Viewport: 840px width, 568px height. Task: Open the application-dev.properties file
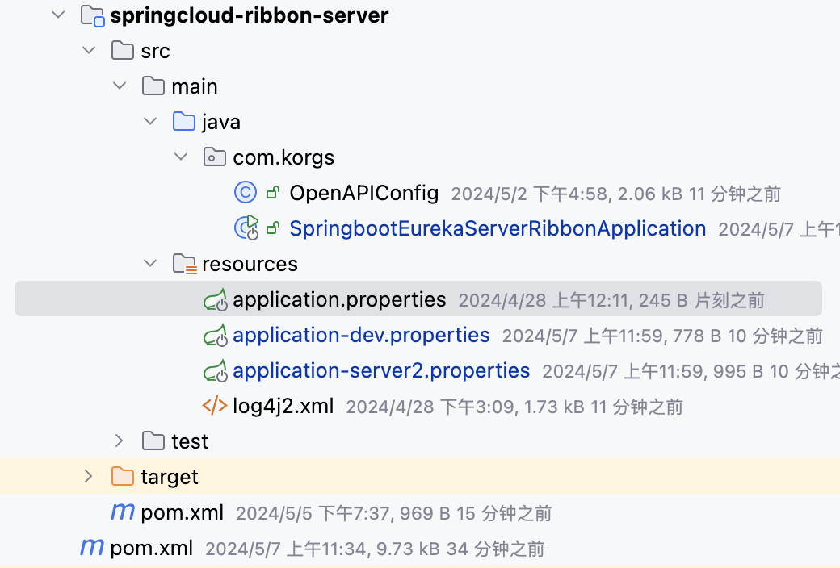[x=361, y=335]
